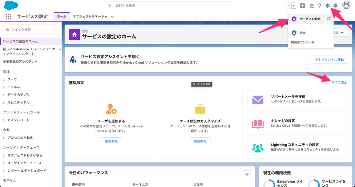Viewport: 355px width, 187px height.
Task: Expand the レポート & ダッシュボード tree node
Action: point(3,171)
